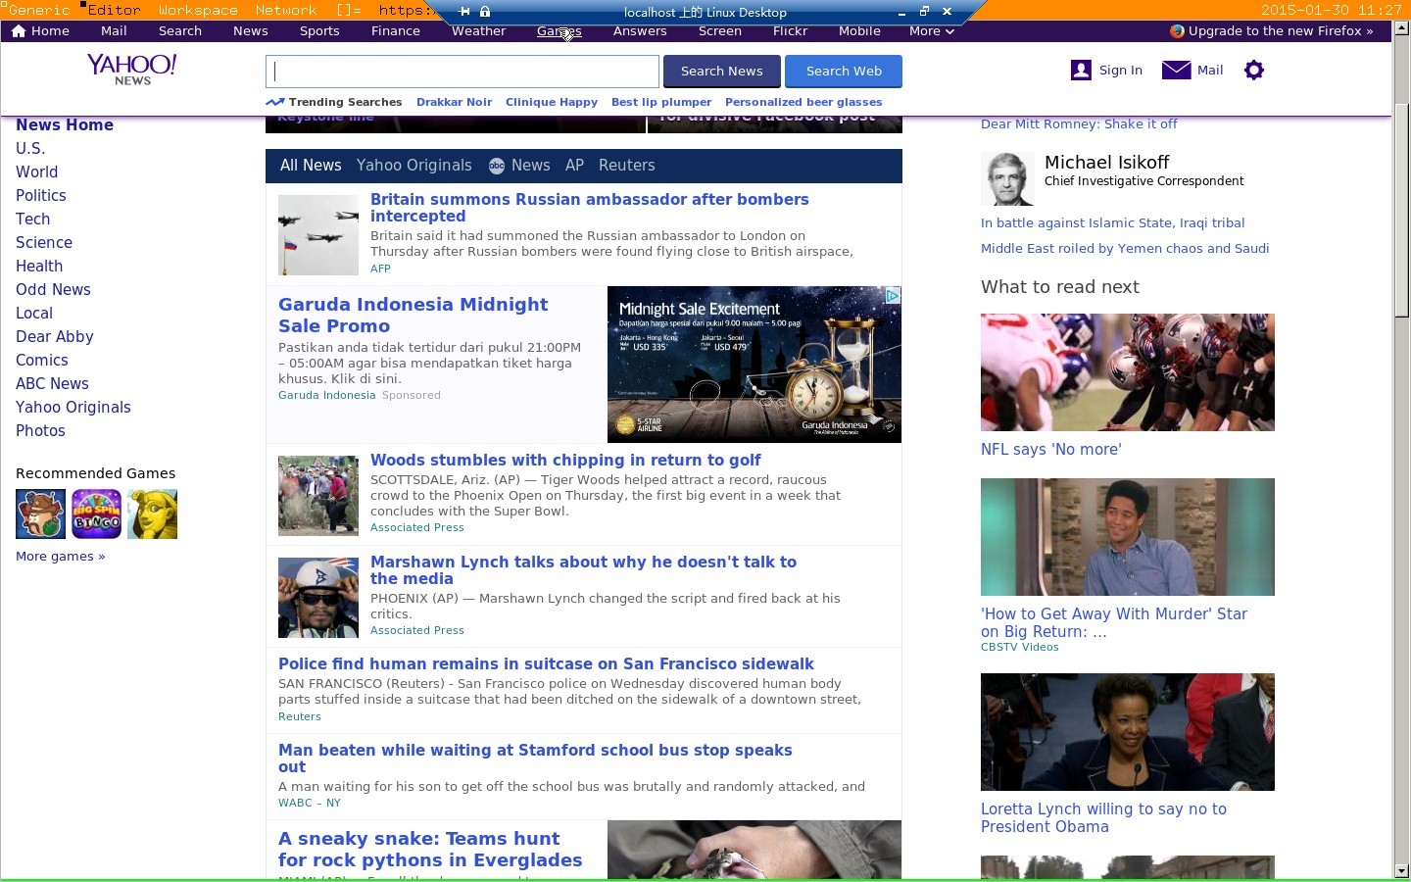
Task: Open Weather in the Yahoo top bar
Action: [479, 31]
